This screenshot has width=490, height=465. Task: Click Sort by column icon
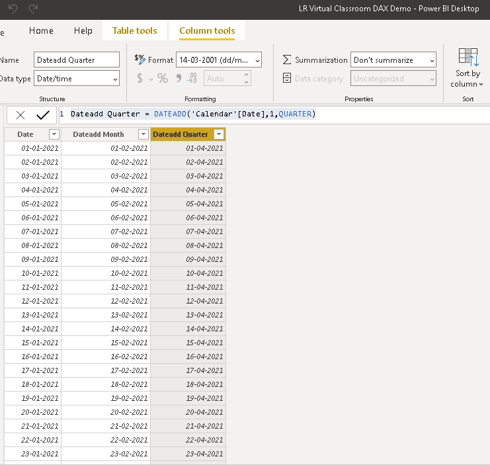[468, 57]
